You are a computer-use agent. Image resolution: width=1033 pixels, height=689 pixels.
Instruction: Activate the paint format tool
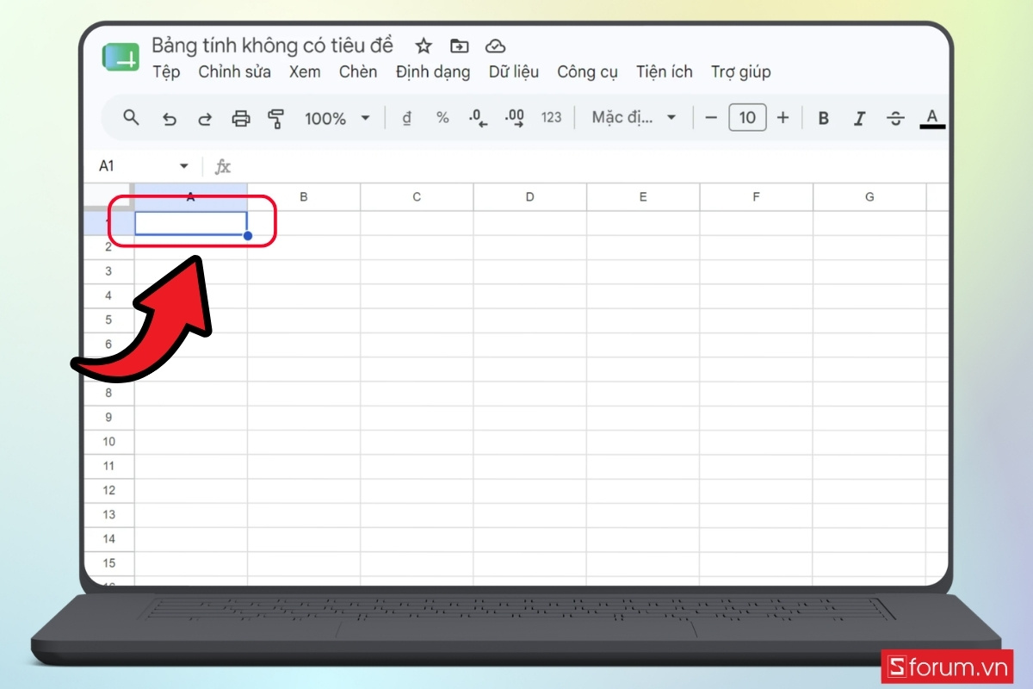276,119
